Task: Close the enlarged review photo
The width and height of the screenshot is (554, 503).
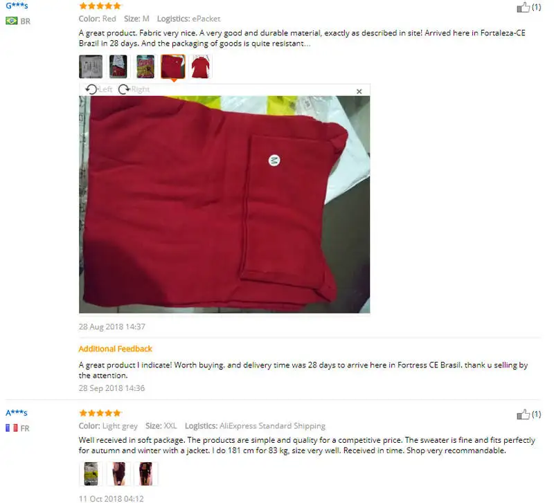Action: (359, 91)
